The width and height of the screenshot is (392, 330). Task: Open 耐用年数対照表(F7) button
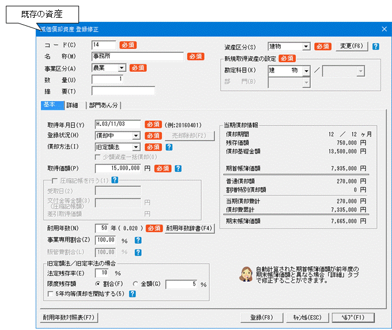tap(69, 317)
